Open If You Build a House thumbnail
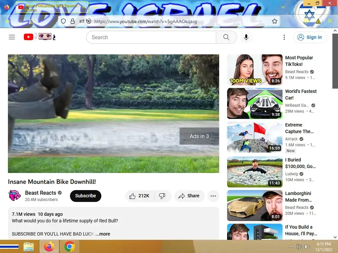Viewport: 338px width, 253px height. (x=254, y=232)
